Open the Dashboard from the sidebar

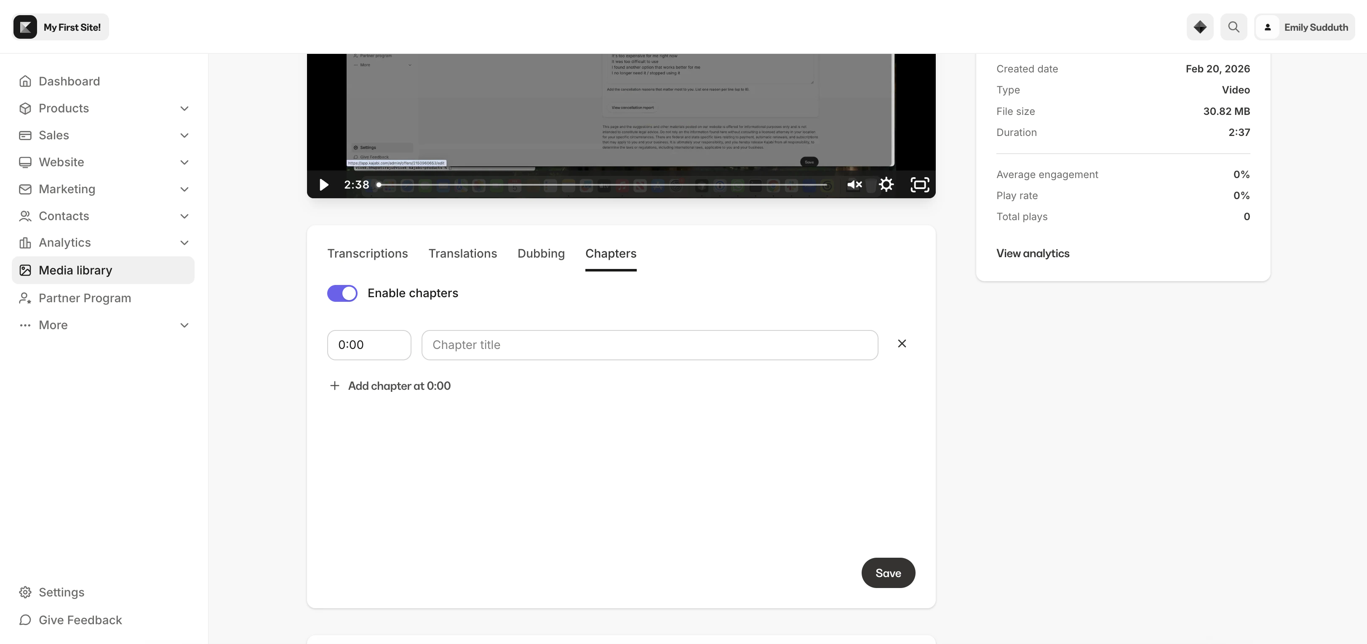69,81
